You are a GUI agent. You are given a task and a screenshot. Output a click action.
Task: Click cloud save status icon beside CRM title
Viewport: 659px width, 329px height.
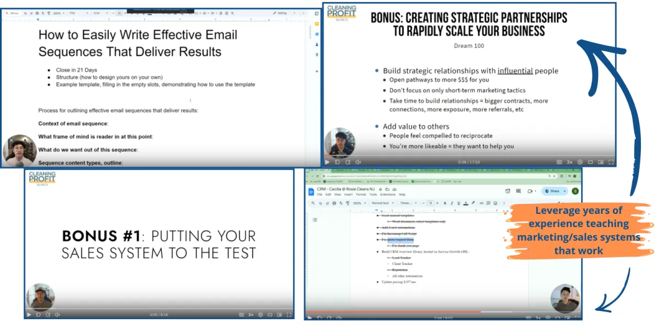coord(394,189)
